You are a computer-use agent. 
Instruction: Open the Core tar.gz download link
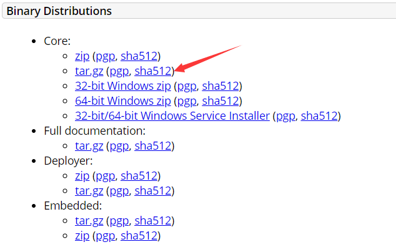(89, 71)
